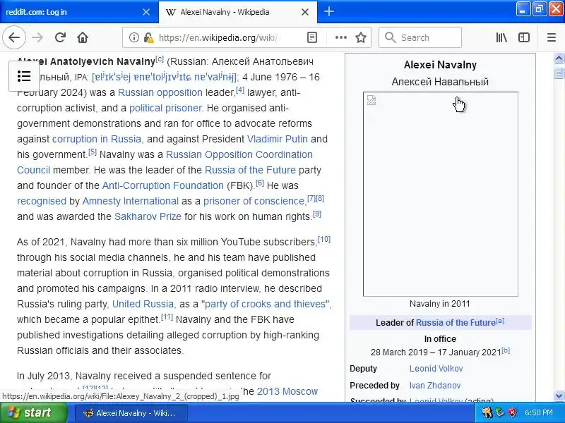This screenshot has width=565, height=423.
Task: Bookmark this page with the star
Action: coord(361,37)
